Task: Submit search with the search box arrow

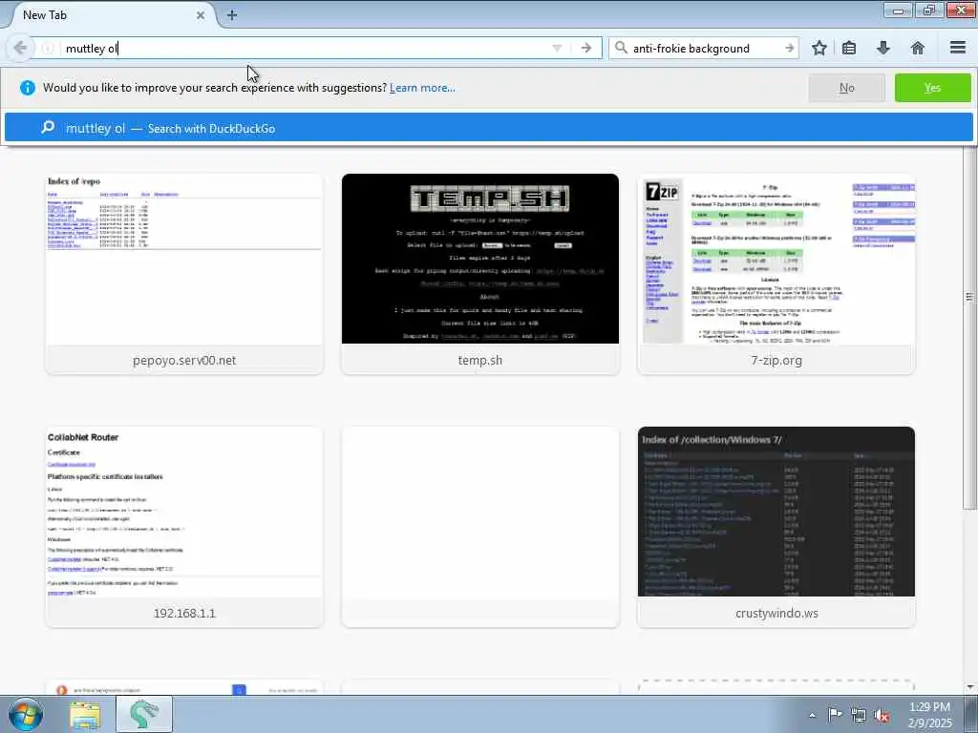Action: click(x=789, y=48)
